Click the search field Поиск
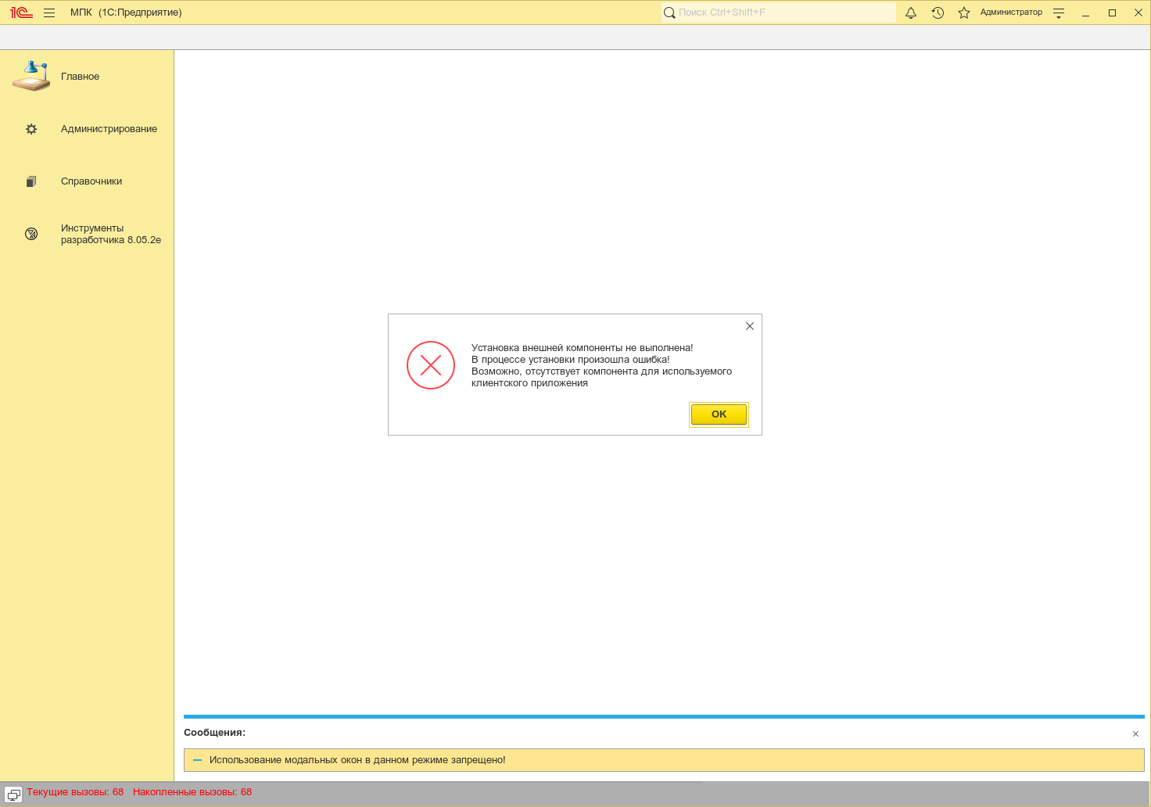The width and height of the screenshot is (1151, 807). point(782,13)
